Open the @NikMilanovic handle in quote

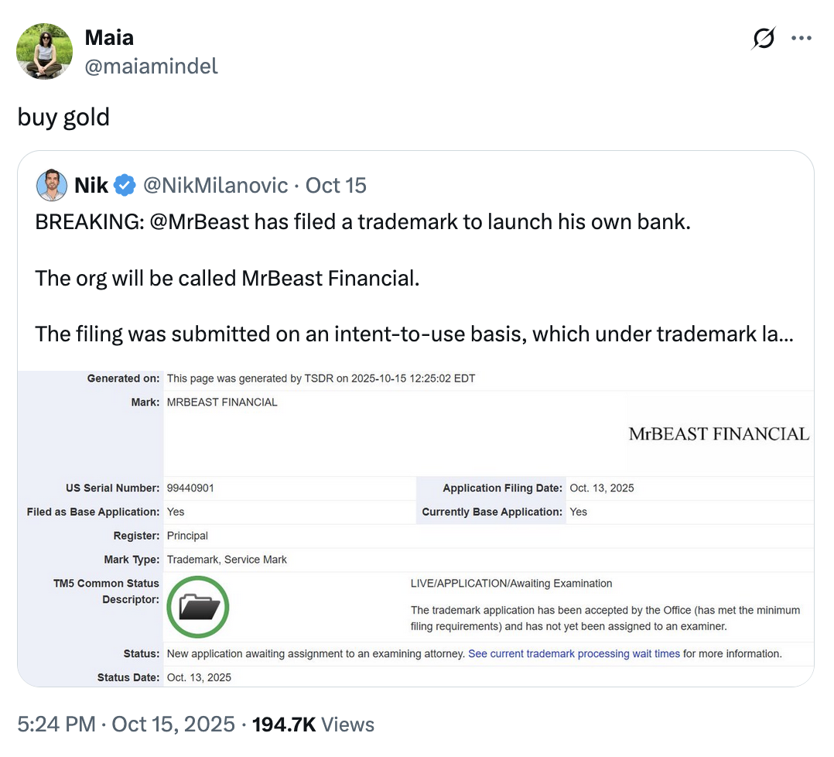[216, 186]
